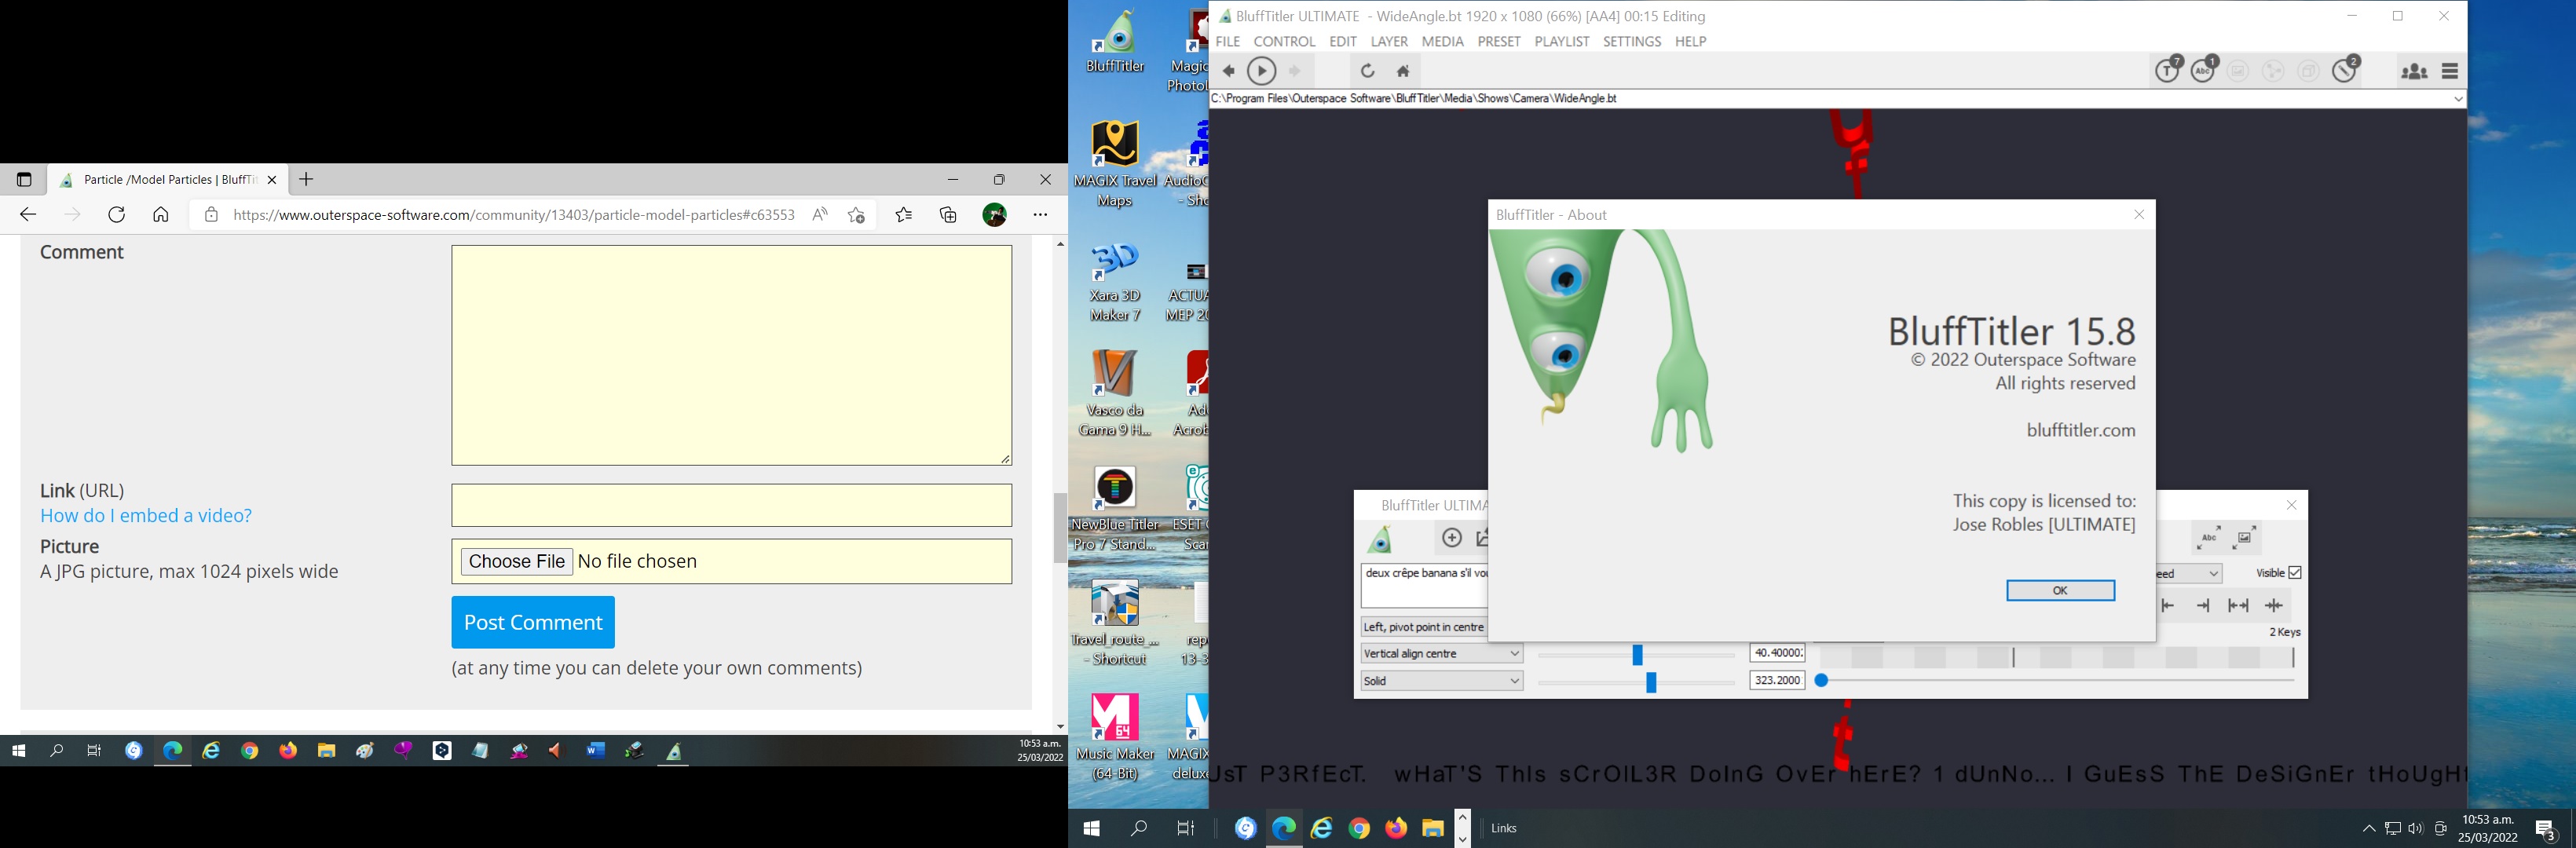The image size is (2576, 848).
Task: Open the MEDIA menu
Action: point(1442,41)
